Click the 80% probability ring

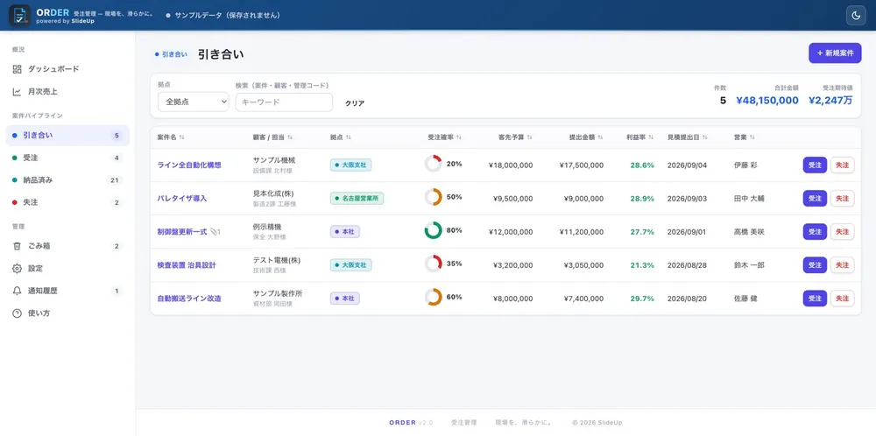[x=433, y=230]
